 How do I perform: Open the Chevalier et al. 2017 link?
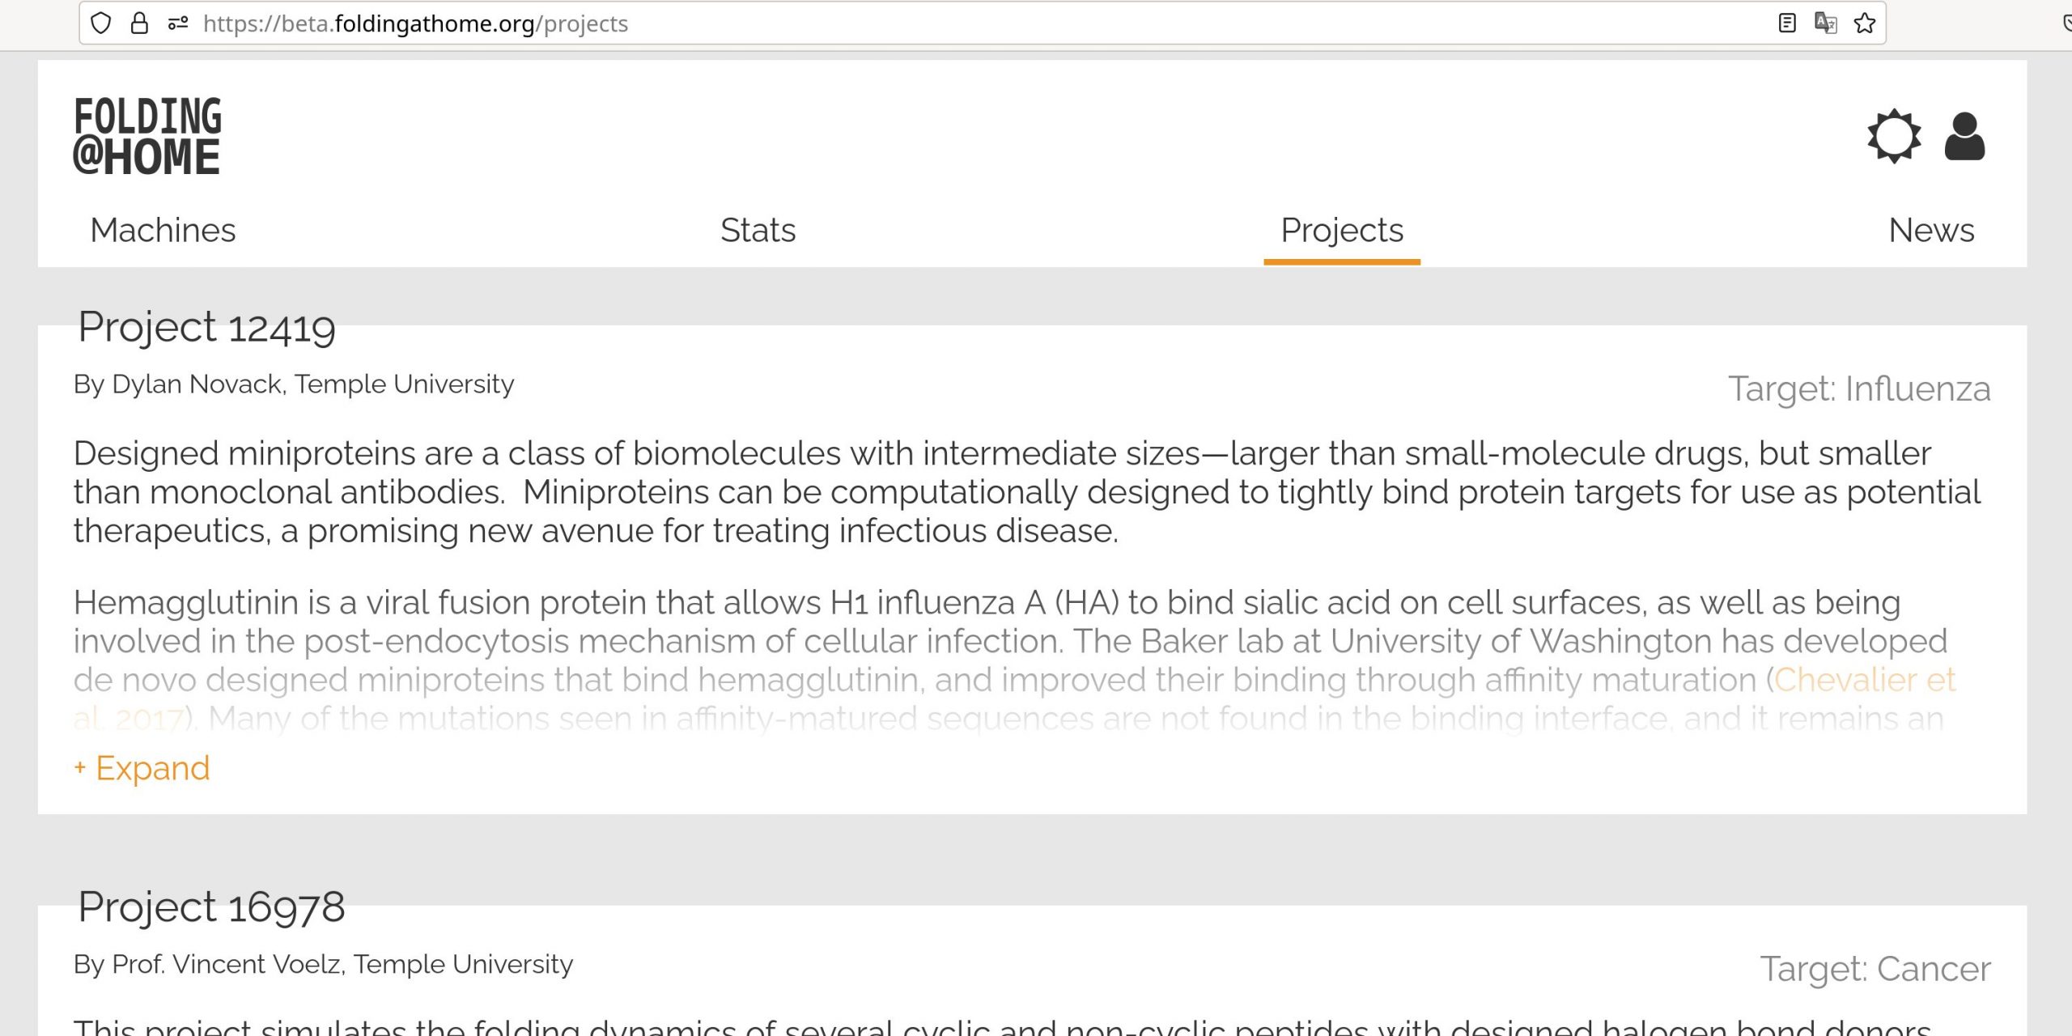[1864, 680]
